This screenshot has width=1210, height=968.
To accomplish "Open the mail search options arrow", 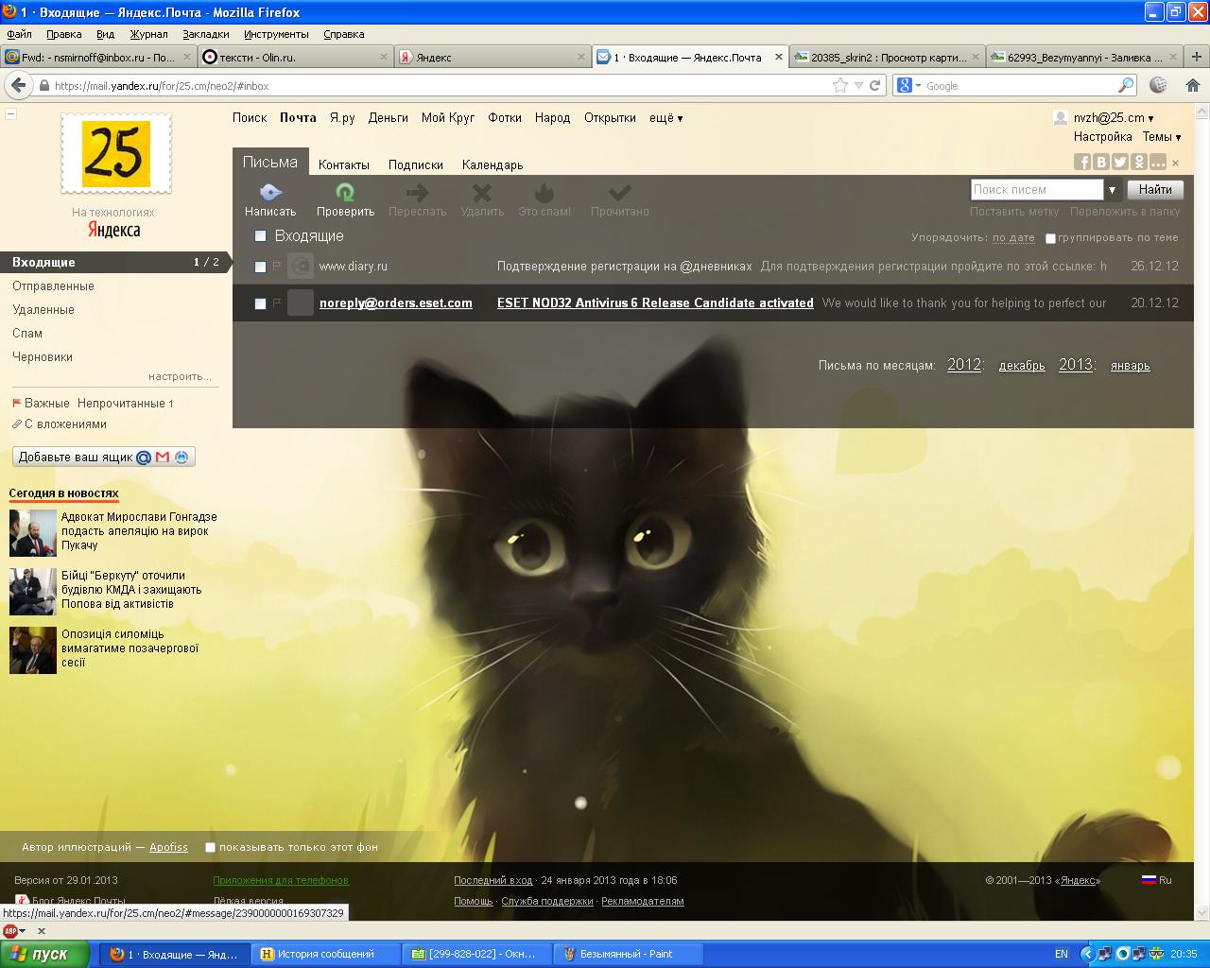I will 1113,190.
